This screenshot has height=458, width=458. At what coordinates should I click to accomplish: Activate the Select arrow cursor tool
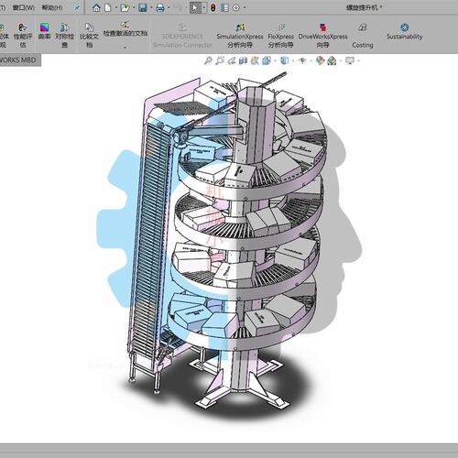(195, 7)
